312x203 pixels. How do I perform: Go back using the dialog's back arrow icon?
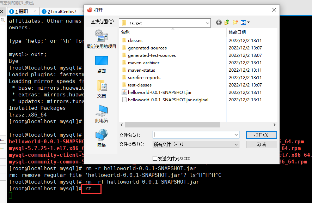(219, 23)
